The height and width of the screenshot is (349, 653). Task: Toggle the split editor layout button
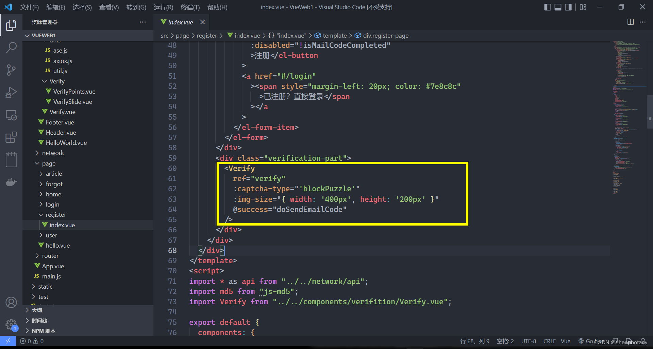(630, 22)
